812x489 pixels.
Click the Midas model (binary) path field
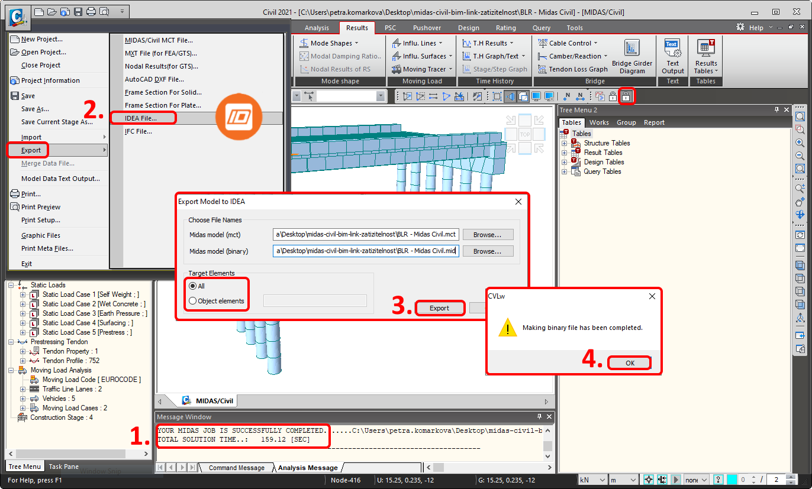tap(366, 251)
